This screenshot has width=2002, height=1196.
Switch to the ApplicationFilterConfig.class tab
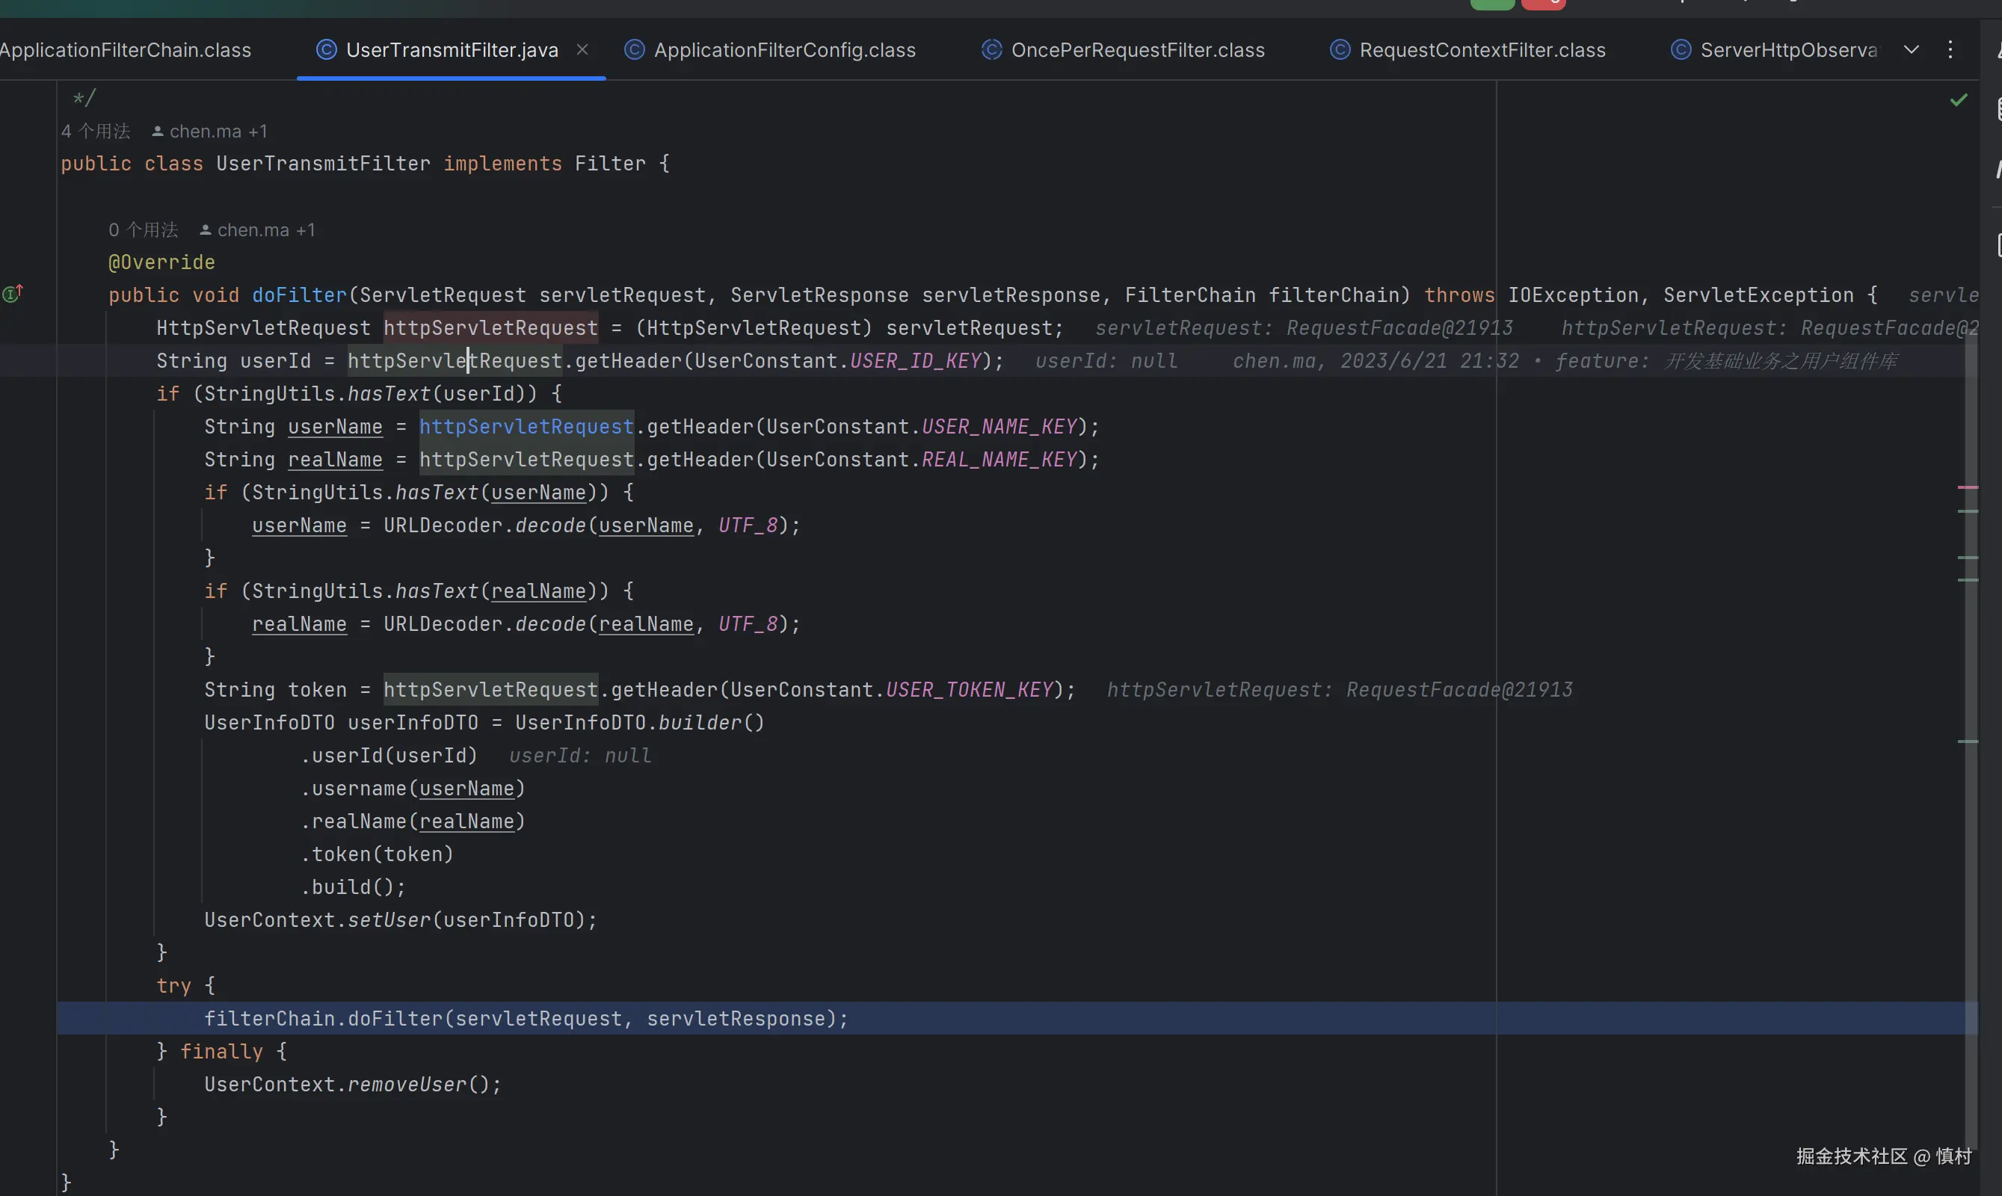[x=783, y=50]
